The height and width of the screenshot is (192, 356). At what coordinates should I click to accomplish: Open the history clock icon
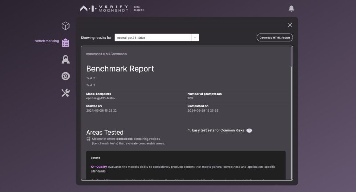65,76
